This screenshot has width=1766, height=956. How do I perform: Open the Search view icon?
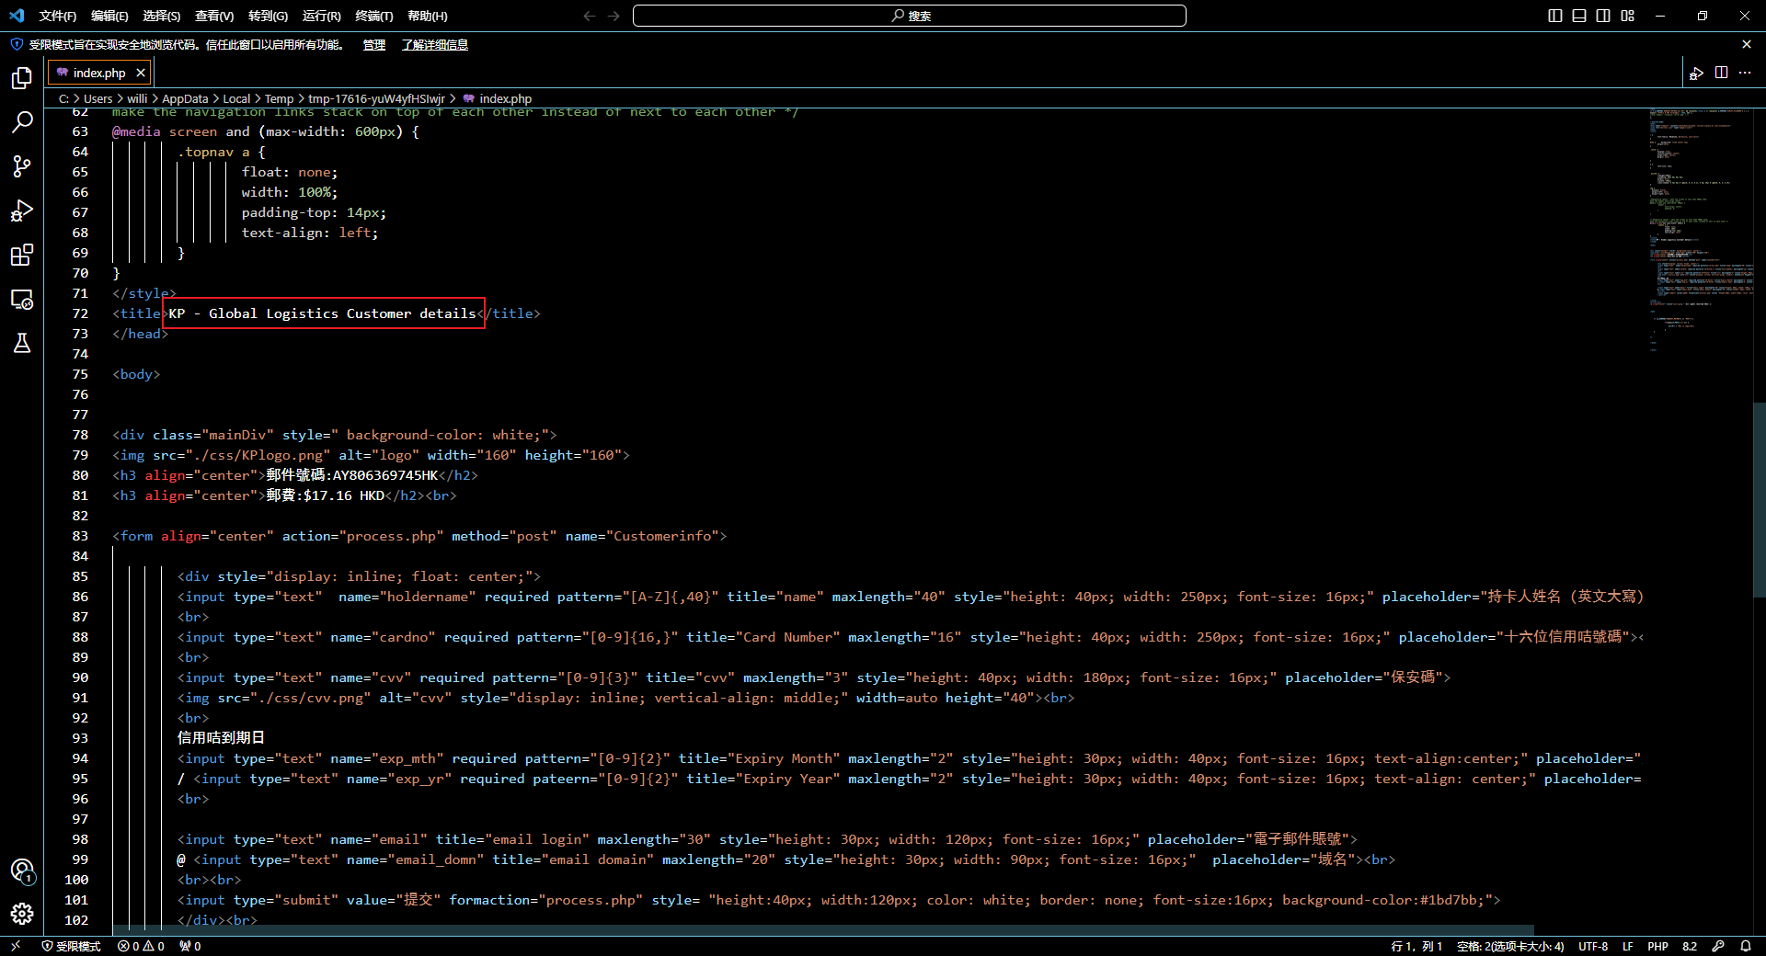[22, 122]
